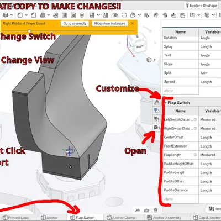
Task: Click the protractor-shaped measure icon near the tabs
Action: pyautogui.click(x=146, y=210)
